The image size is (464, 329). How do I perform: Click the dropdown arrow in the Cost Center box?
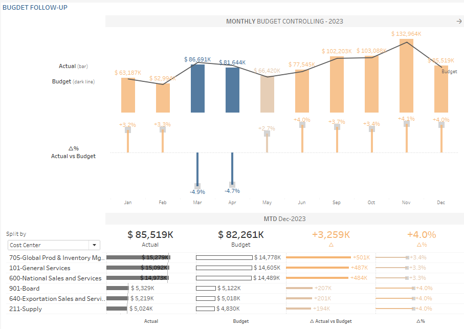coord(94,245)
